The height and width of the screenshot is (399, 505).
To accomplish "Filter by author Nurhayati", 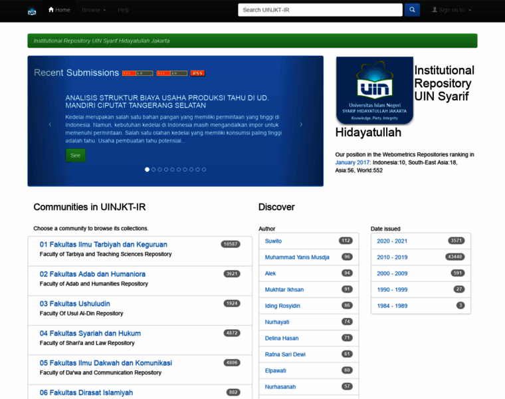I will pos(277,322).
